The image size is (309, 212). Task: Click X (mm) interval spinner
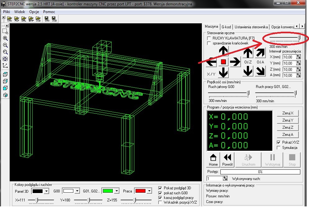(298, 57)
